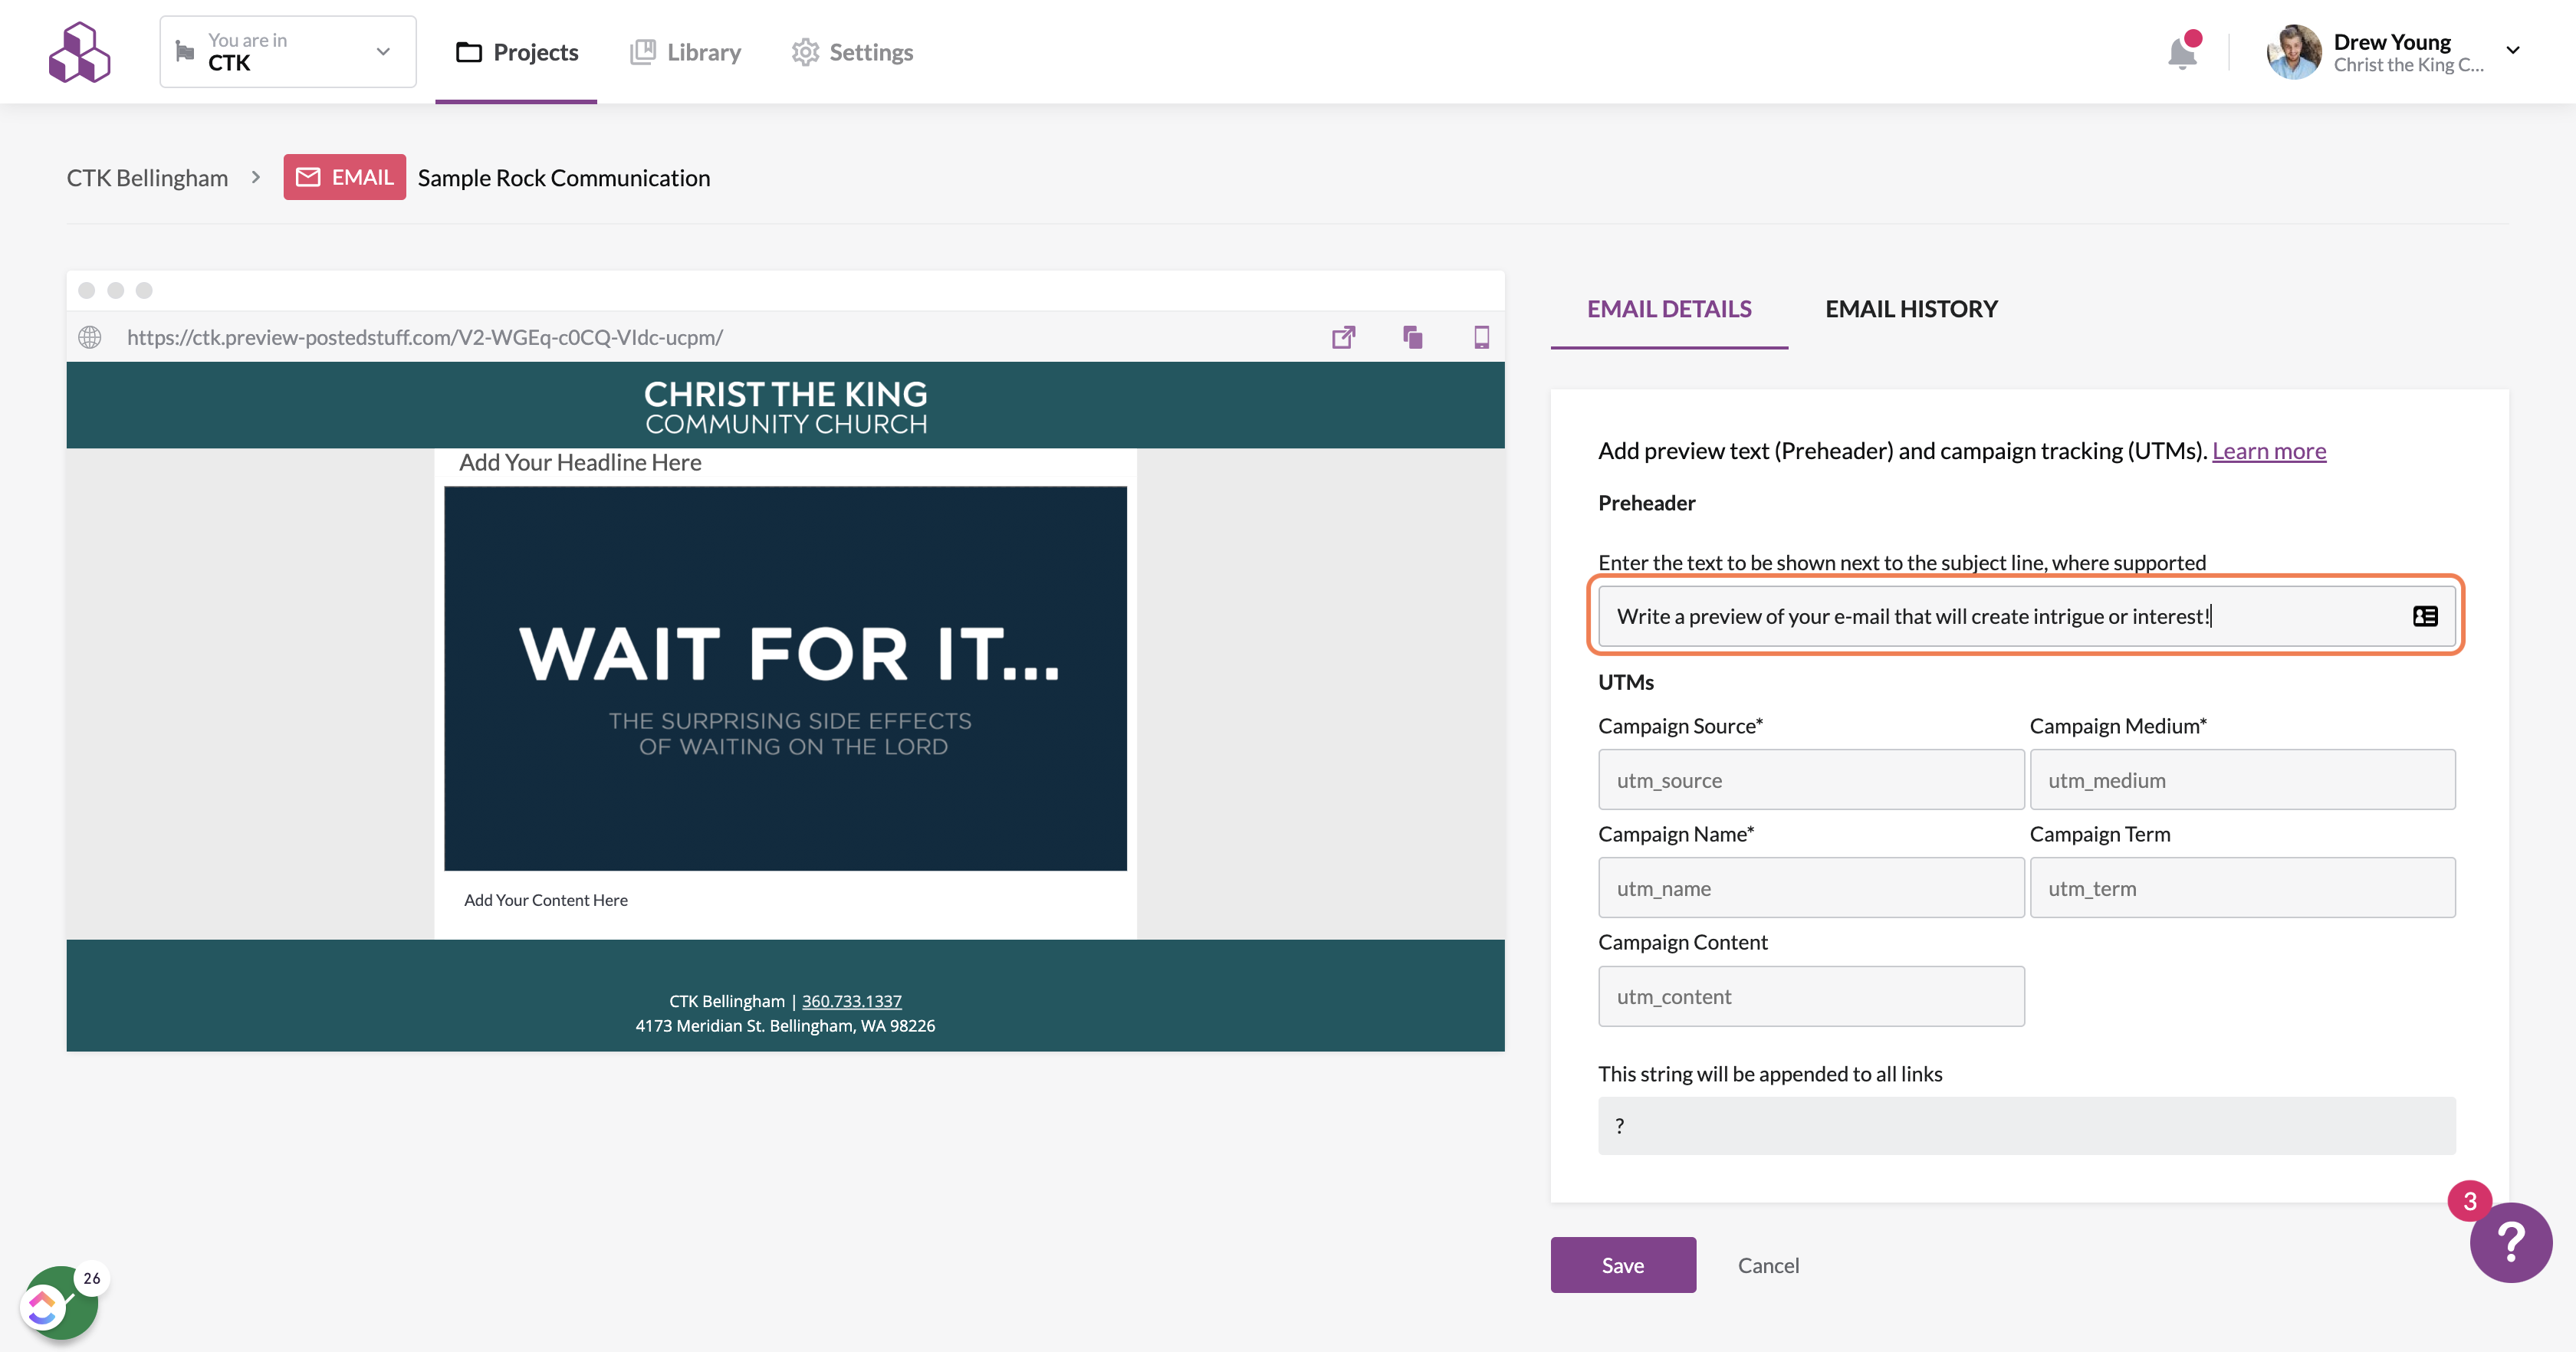Select the EMAIL DETAILS tab
The height and width of the screenshot is (1352, 2576).
click(1669, 309)
